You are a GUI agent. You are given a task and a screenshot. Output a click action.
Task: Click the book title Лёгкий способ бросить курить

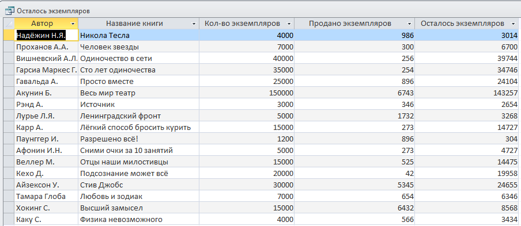(135, 128)
